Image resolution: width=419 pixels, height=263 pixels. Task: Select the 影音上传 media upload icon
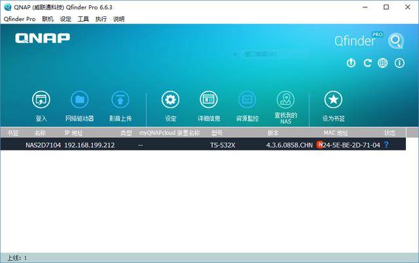pyautogui.click(x=120, y=99)
